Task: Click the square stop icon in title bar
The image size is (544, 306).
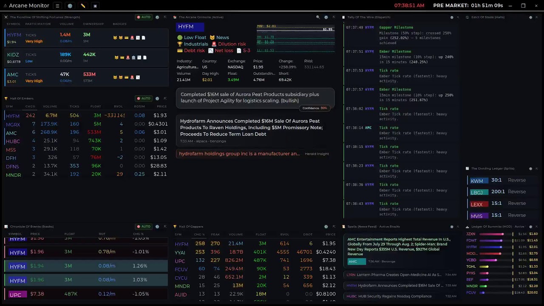Action: coord(95,6)
